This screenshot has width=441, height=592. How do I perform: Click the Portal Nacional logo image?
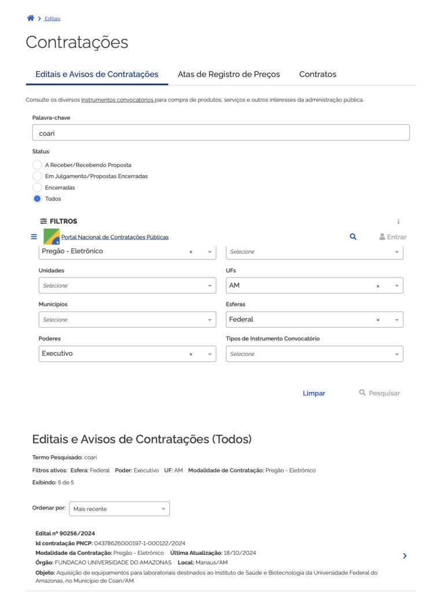[51, 236]
